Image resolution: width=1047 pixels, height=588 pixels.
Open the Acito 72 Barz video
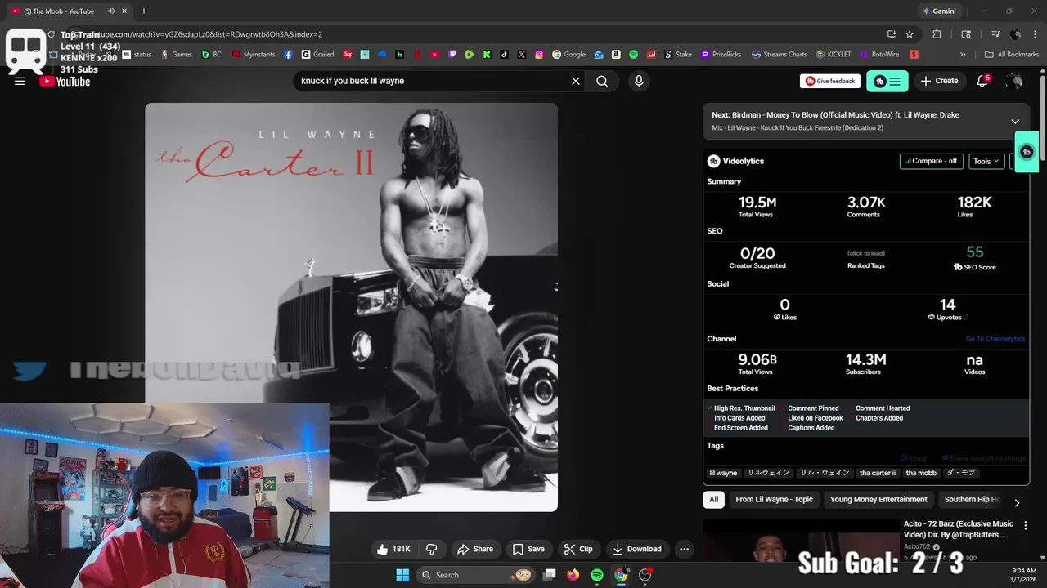[x=959, y=529]
